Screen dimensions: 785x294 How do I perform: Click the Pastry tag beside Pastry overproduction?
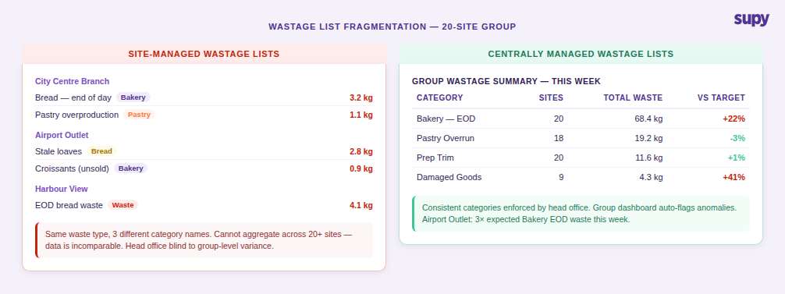[139, 115]
